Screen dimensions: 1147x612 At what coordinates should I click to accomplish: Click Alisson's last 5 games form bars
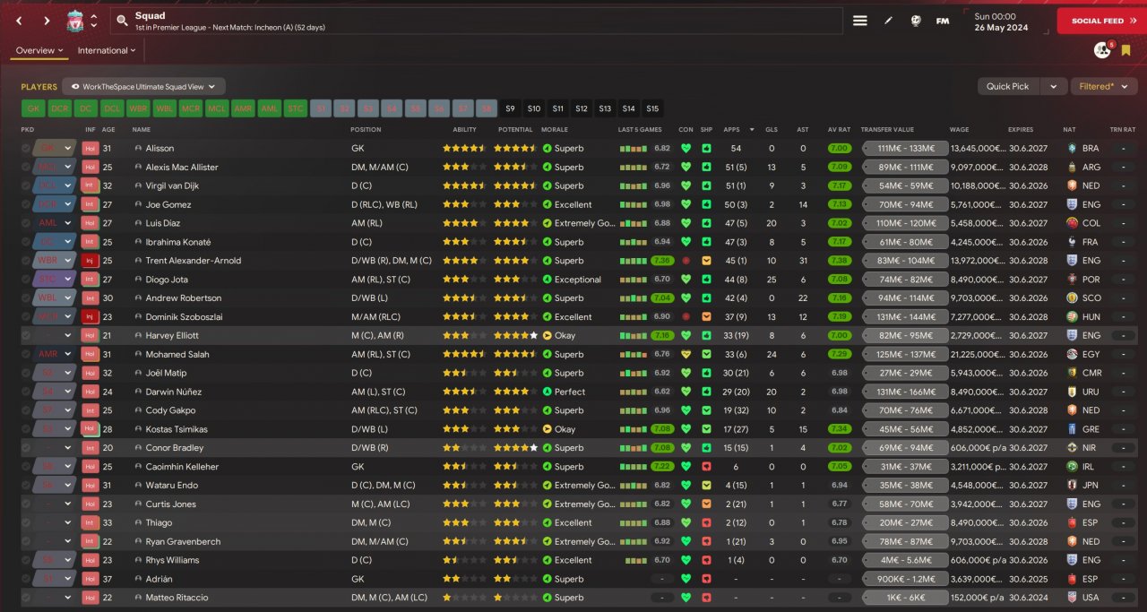[x=634, y=149]
